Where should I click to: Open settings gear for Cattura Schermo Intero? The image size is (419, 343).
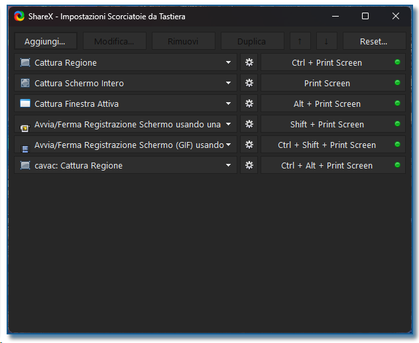click(x=249, y=83)
